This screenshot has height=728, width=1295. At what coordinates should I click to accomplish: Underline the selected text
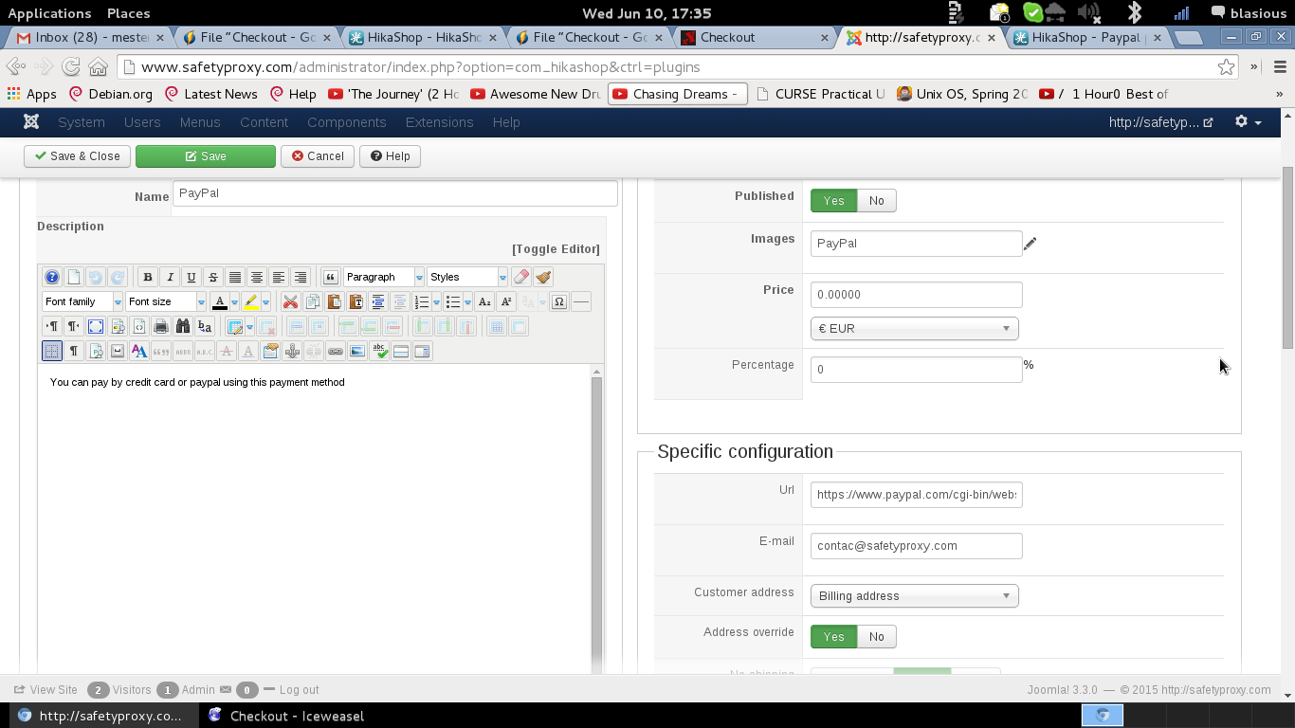coord(192,277)
